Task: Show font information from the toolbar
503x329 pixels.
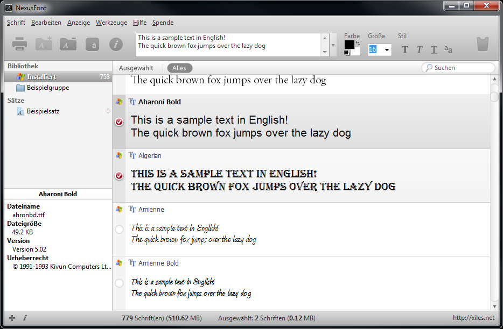Action: [x=116, y=44]
